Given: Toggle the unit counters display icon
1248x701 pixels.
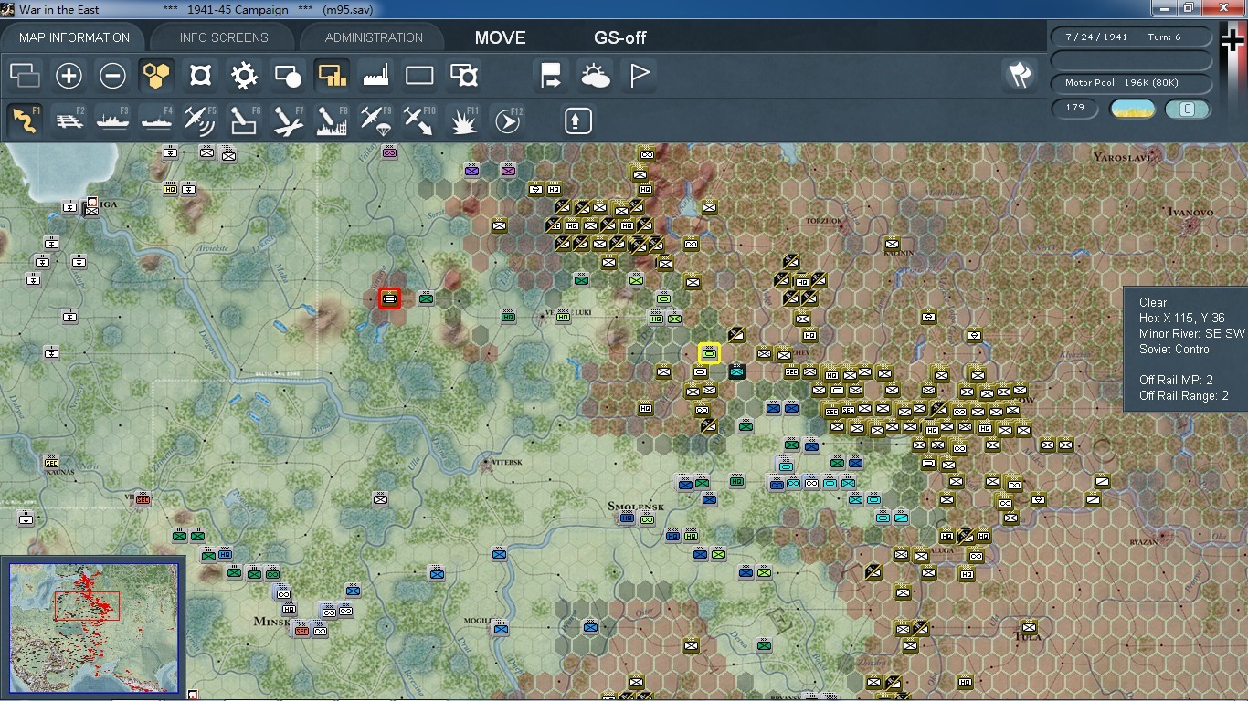Looking at the screenshot, I should (25, 76).
